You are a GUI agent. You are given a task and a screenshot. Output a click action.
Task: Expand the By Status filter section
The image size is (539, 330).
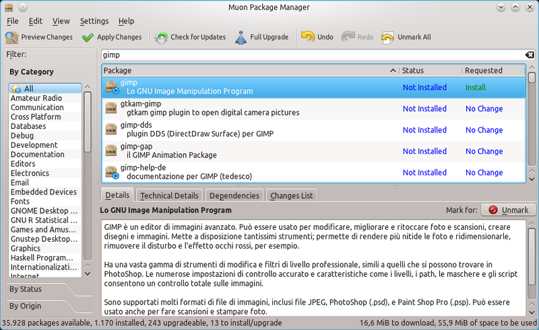(26, 289)
